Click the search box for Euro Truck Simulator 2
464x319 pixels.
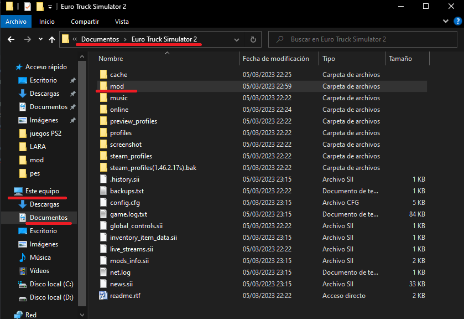point(365,39)
